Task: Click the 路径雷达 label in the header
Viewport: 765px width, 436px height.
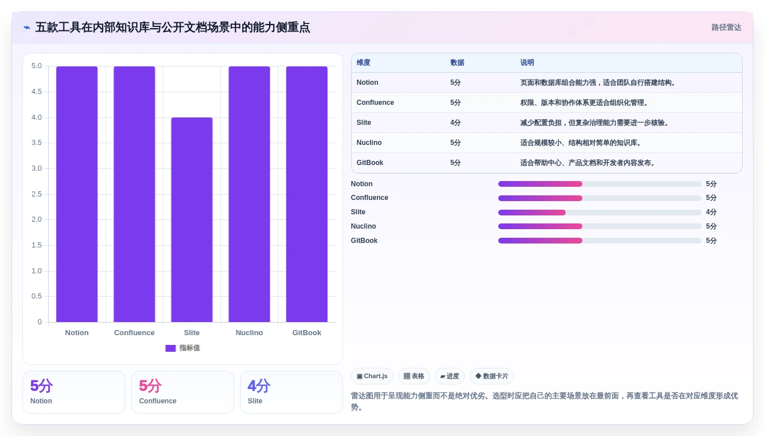Action: pyautogui.click(x=726, y=28)
